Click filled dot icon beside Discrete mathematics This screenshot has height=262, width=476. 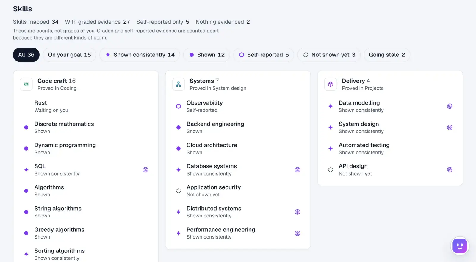tap(26, 127)
